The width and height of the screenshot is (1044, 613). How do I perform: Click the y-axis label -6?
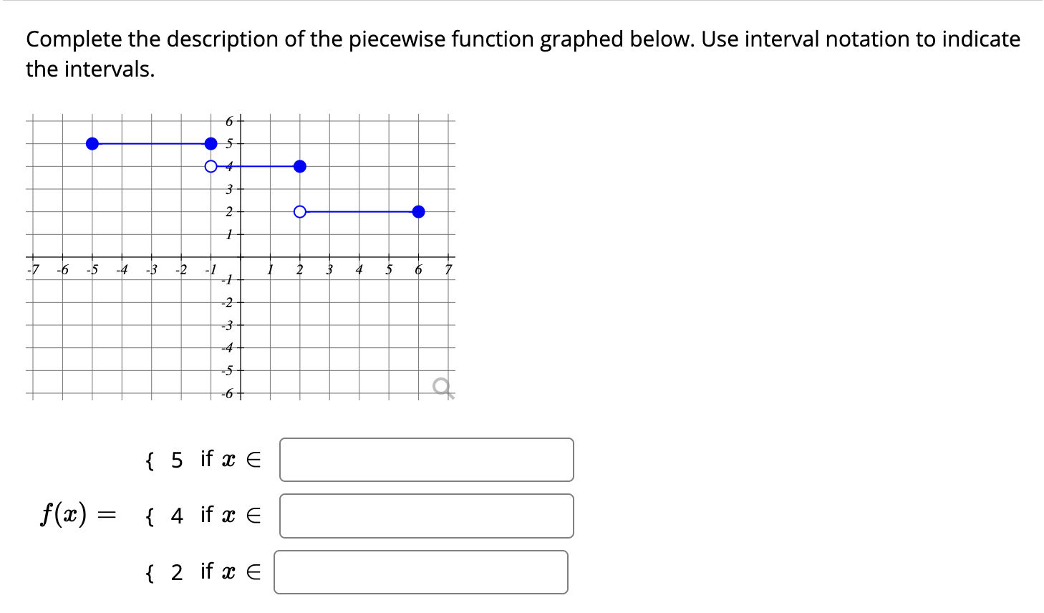point(226,393)
